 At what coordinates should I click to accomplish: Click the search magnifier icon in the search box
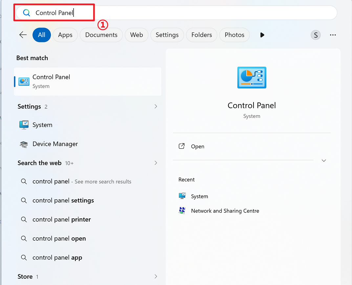[x=27, y=13]
